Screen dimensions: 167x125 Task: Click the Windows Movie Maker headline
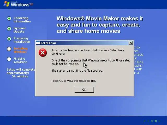click(x=100, y=25)
